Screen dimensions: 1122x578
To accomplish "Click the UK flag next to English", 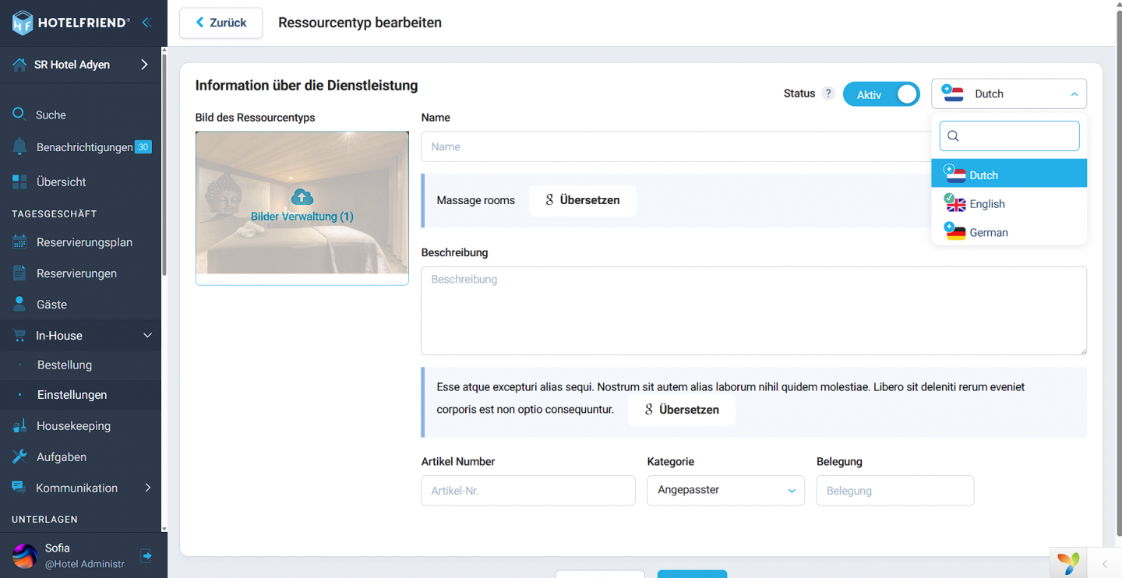I will [x=955, y=203].
